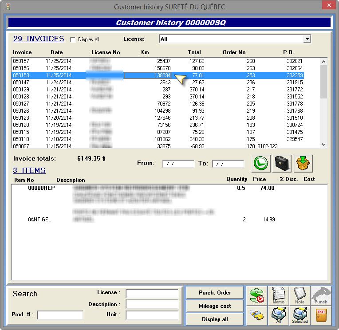Click the Mileage cost button
The height and width of the screenshot is (330, 339).
click(215, 306)
